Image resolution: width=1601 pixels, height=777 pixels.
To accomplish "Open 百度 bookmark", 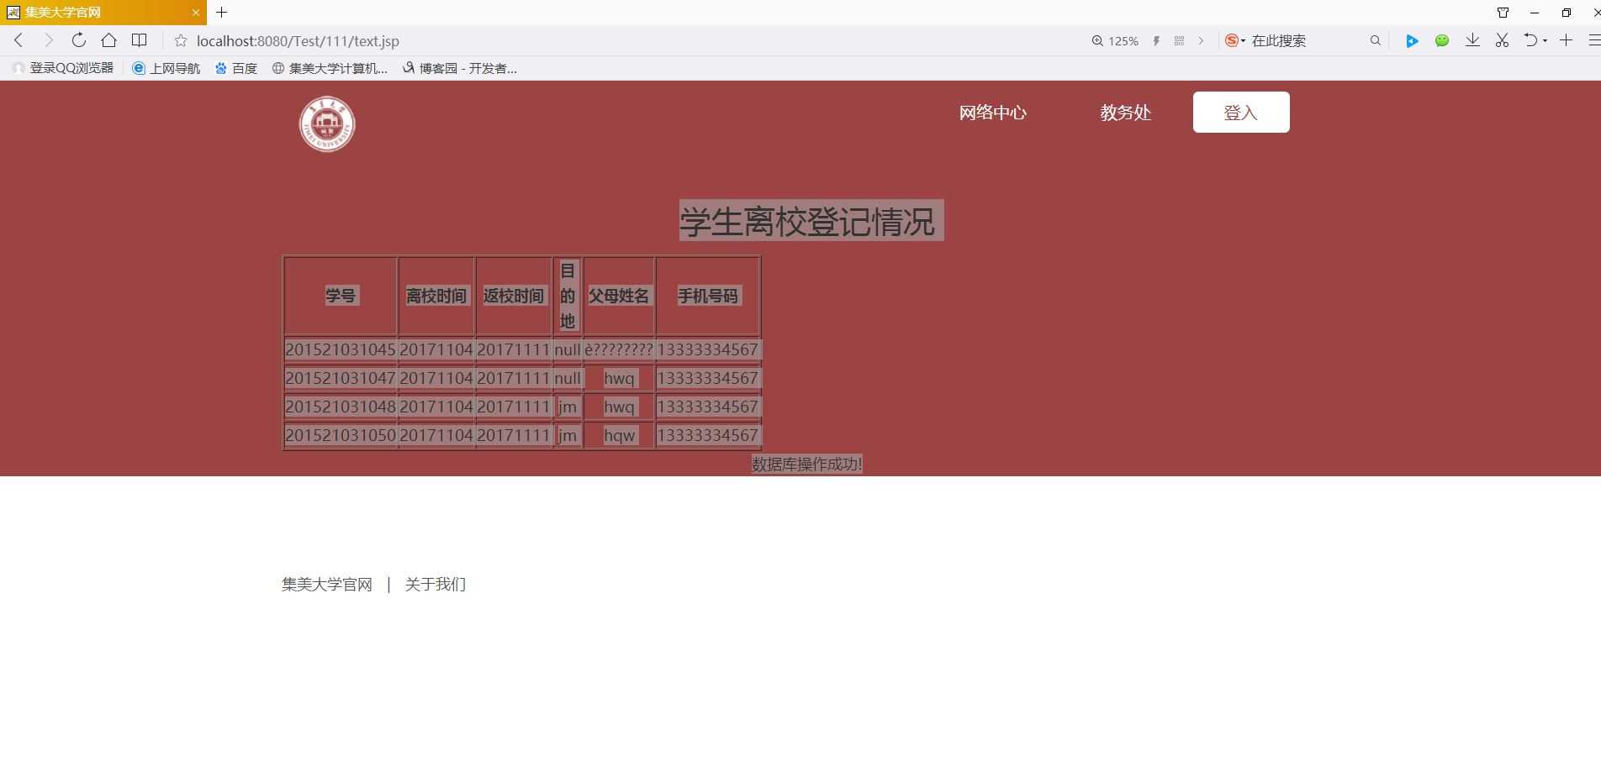I will (236, 68).
